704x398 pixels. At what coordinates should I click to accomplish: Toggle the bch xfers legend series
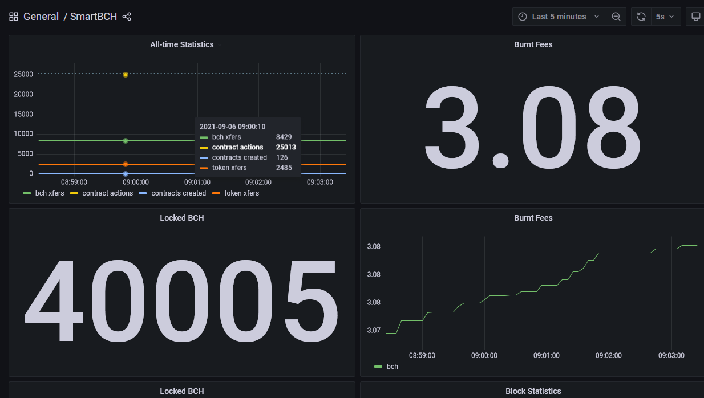(43, 193)
